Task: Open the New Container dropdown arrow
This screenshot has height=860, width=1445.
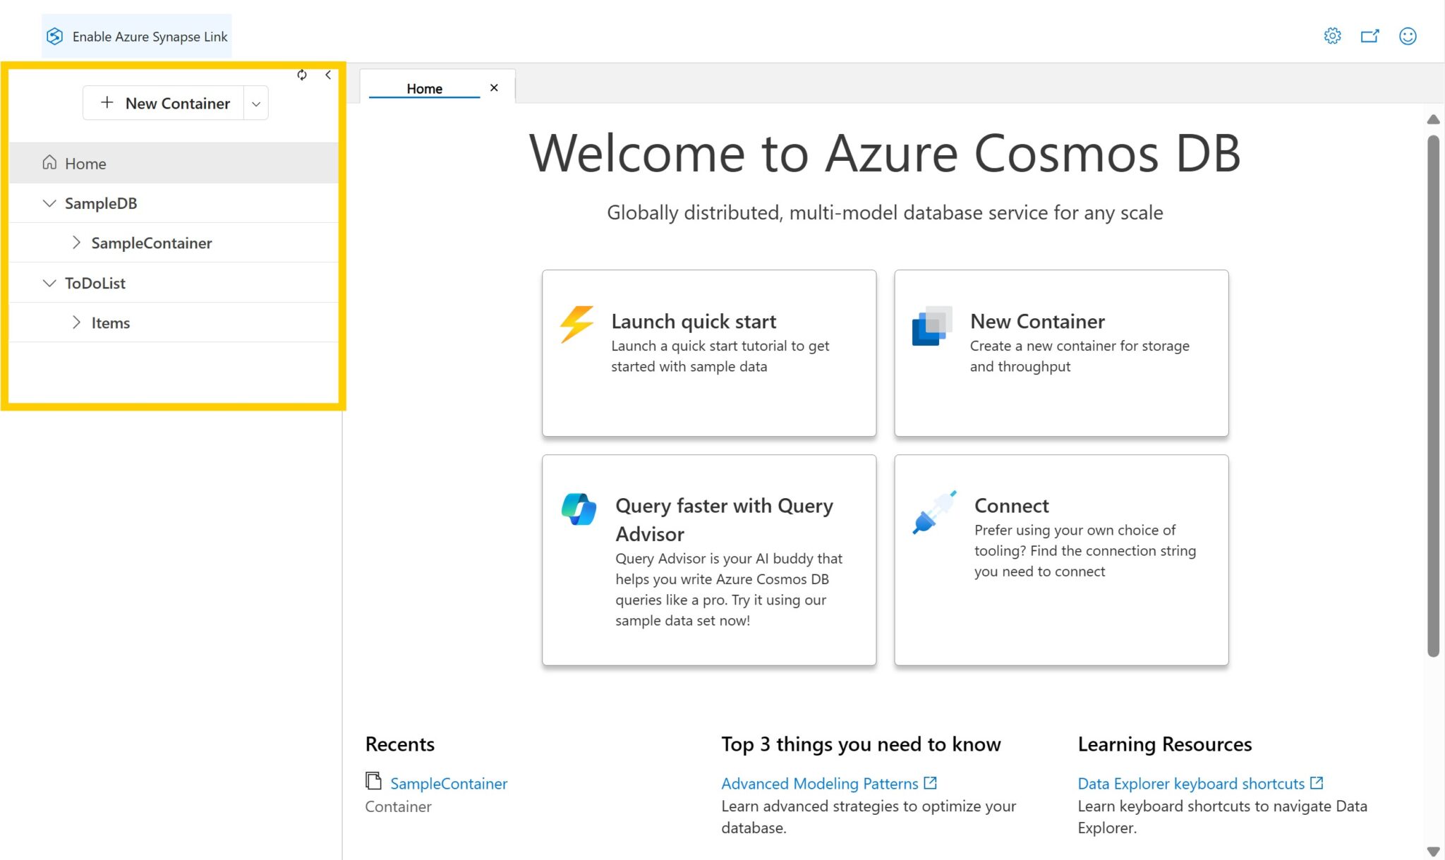Action: click(255, 103)
